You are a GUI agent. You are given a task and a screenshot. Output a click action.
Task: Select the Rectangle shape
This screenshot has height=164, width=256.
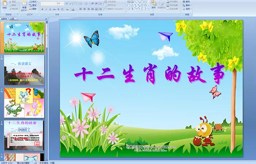click(x=142, y=2)
